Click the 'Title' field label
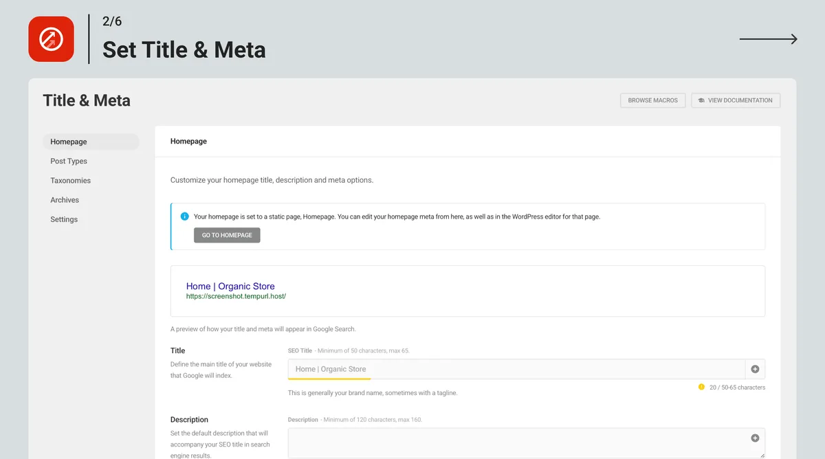This screenshot has height=459, width=825. (177, 350)
